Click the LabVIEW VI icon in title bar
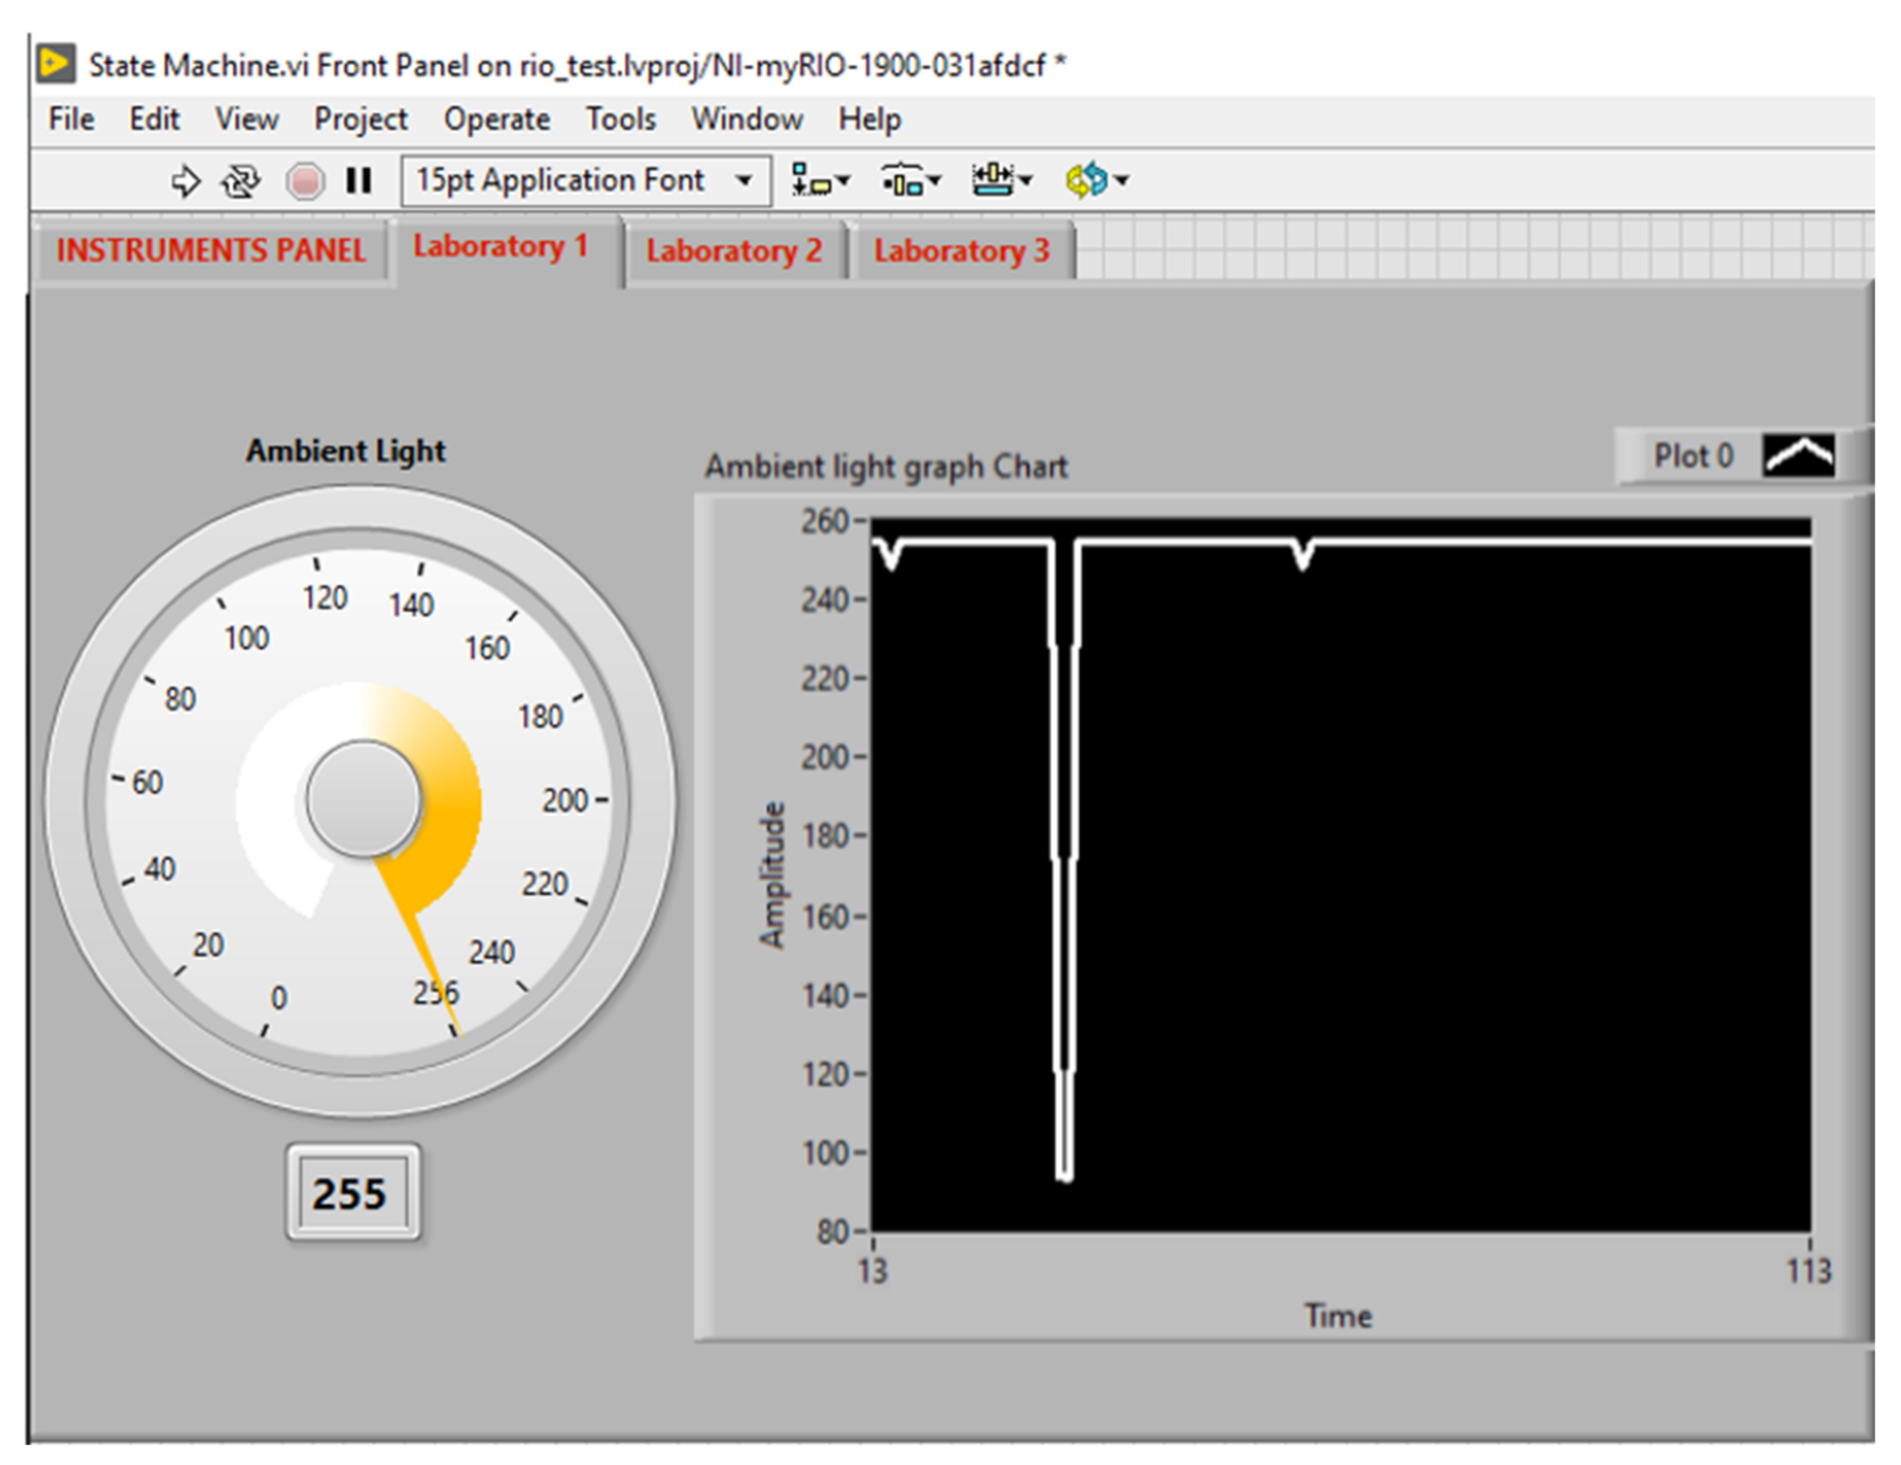The width and height of the screenshot is (1901, 1465). point(56,64)
